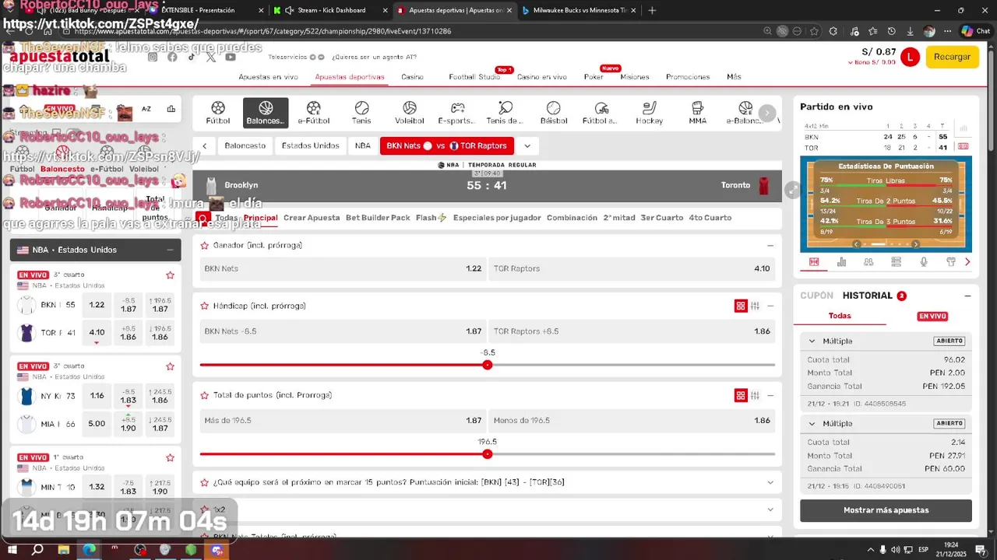Bet on TOR Raptors winner at 4.10
Viewport: 997px width, 560px height.
[632, 268]
